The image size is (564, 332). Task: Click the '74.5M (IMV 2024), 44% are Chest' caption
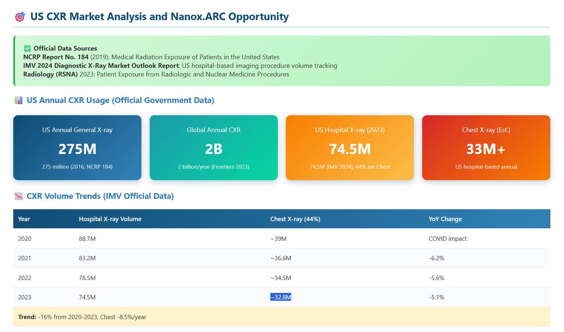coord(350,167)
